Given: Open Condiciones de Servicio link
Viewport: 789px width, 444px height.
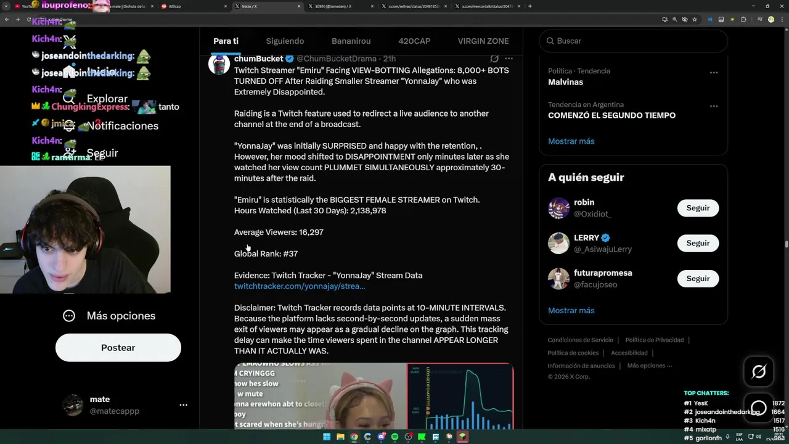Looking at the screenshot, I should (x=580, y=340).
